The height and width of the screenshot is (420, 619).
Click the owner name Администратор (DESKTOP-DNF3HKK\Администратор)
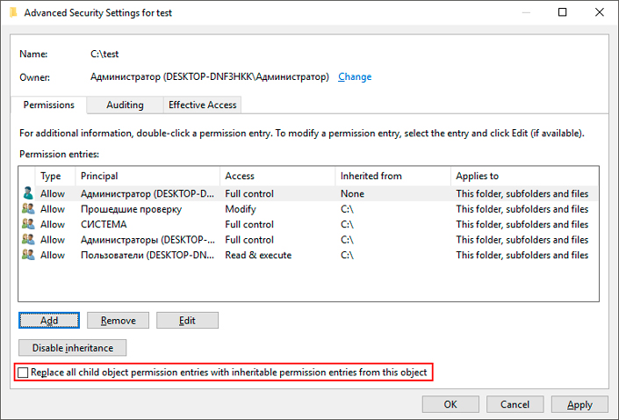point(210,76)
